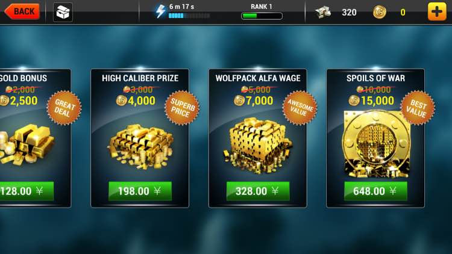The image size is (452, 254).
Task: Click the cash stack currency icon
Action: point(323,12)
